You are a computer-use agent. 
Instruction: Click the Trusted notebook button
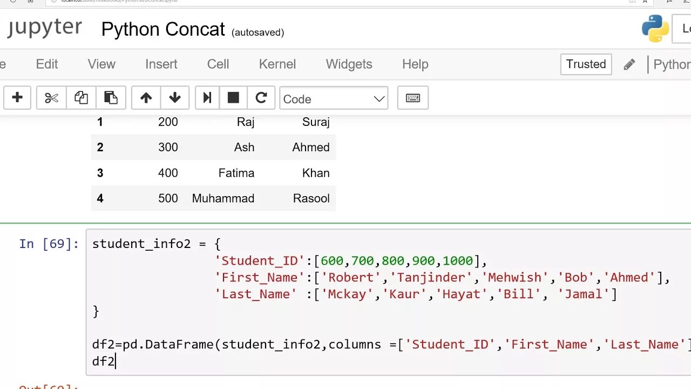tap(586, 64)
